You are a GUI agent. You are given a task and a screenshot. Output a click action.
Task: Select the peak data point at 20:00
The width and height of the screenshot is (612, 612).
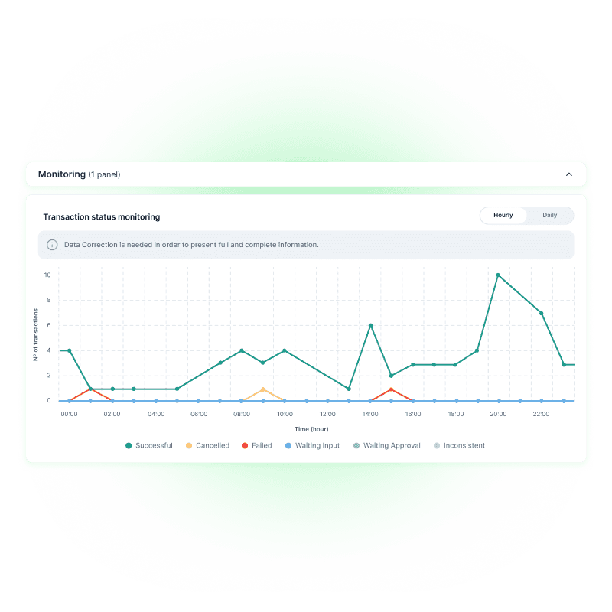click(x=498, y=276)
